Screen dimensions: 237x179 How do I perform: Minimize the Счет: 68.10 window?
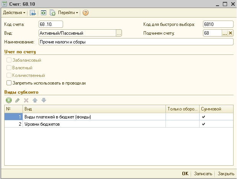click(x=218, y=4)
